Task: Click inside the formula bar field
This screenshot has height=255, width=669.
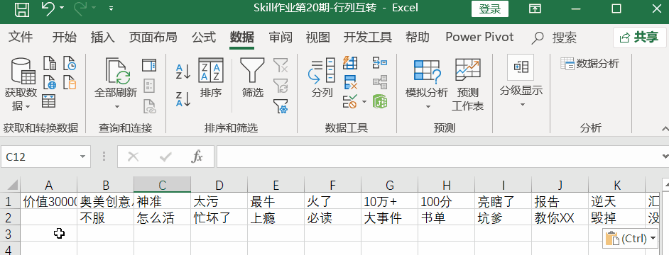Action: pos(440,157)
